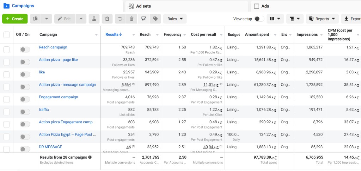Check the Reach campaign row checkbox

pos(6,50)
